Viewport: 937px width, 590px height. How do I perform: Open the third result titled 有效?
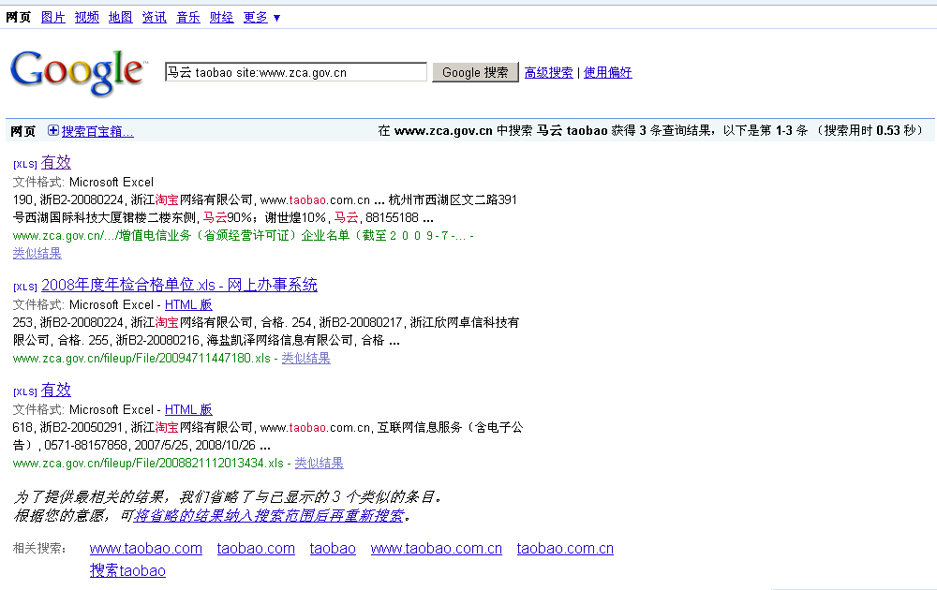point(55,390)
